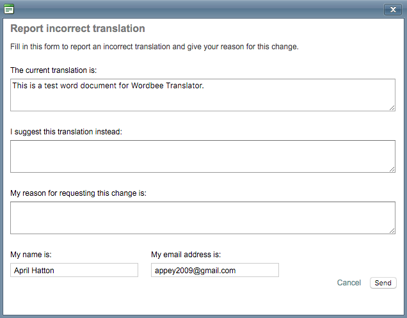Screen dimensions: 407x318
Task: Click the "I suggest this translation instead:" label
Action: pos(66,132)
